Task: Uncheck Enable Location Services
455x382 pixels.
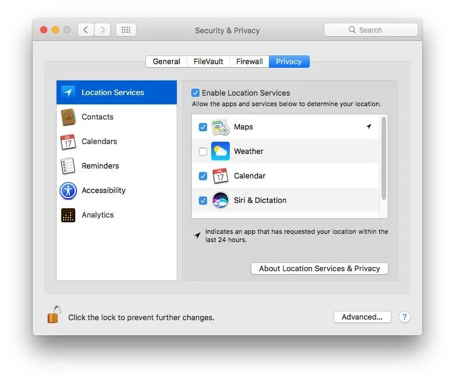Action: coord(196,93)
